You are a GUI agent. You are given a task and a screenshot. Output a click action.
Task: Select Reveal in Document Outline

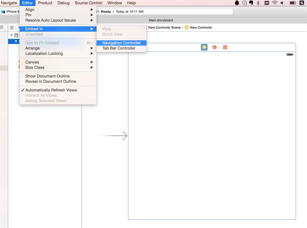(x=58, y=81)
